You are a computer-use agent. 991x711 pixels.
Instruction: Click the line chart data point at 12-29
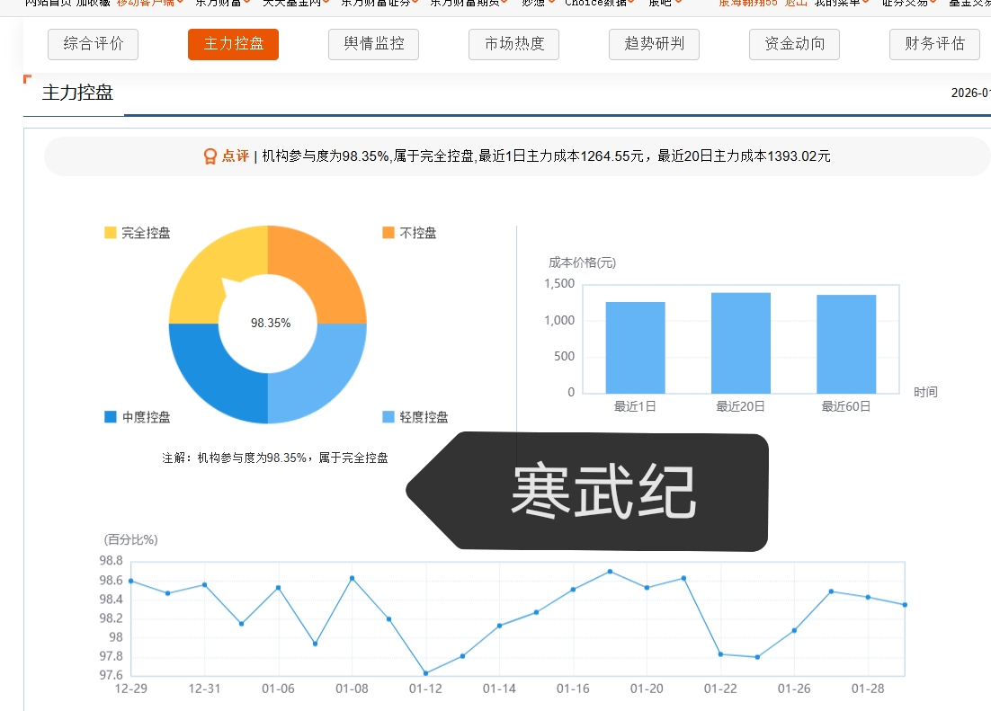point(130,581)
